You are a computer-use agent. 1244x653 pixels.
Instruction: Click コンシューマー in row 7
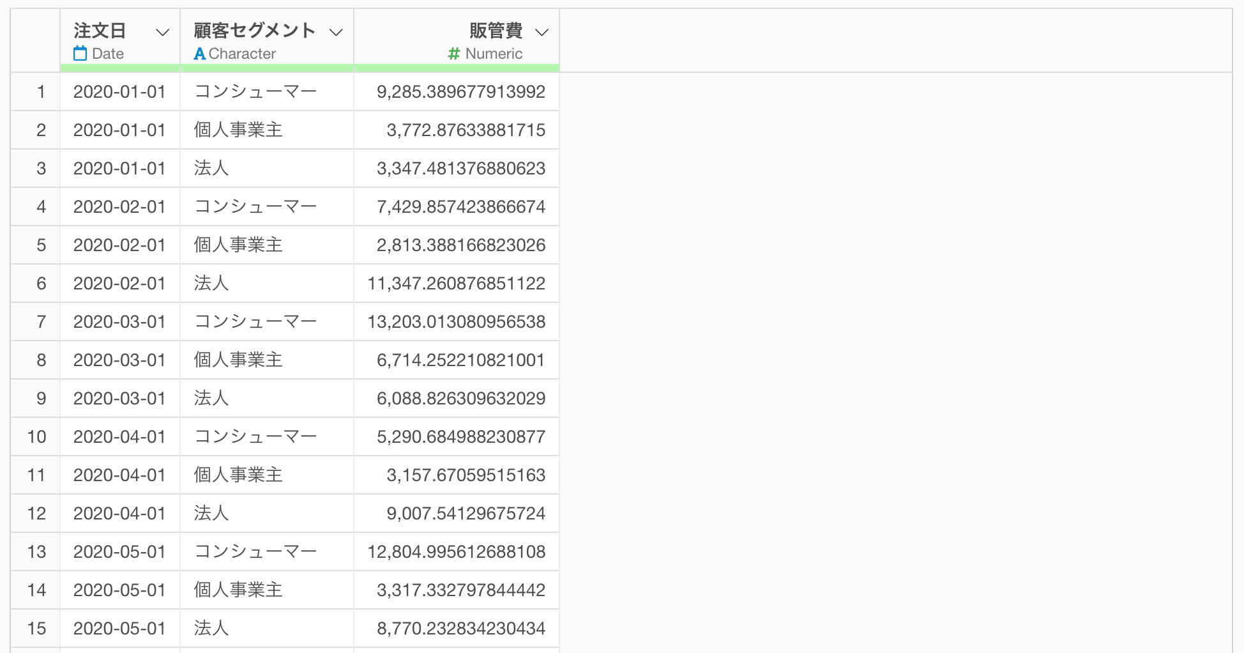point(255,322)
